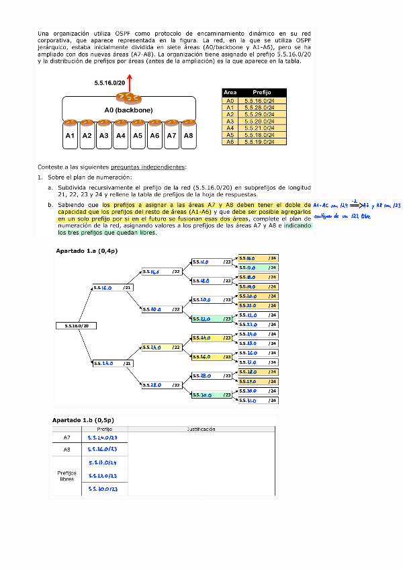The image size is (403, 570).
Task: Click the Prefijo header in the area table
Action: coord(262,92)
